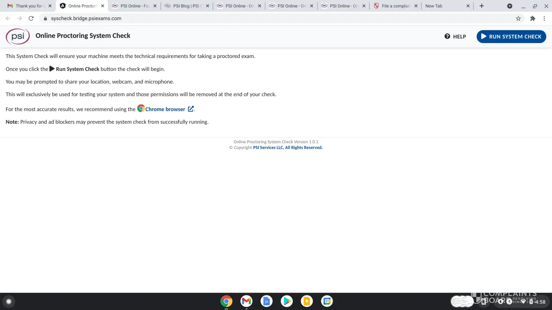
Task: Bookmark this page with the star
Action: (x=518, y=18)
